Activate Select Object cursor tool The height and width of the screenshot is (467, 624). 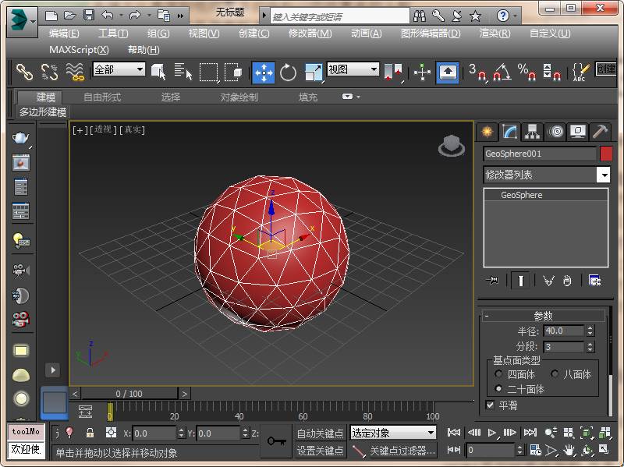point(158,72)
